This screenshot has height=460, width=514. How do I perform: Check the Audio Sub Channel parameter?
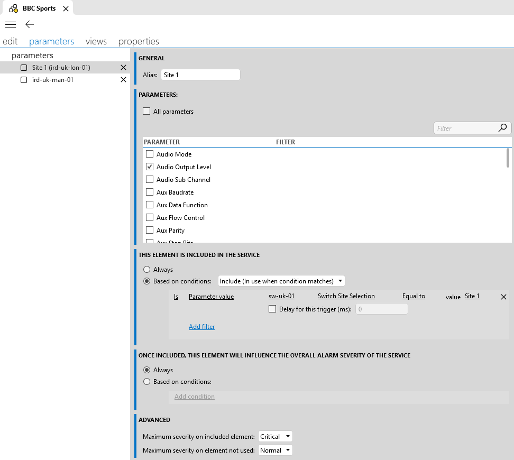[x=150, y=179]
